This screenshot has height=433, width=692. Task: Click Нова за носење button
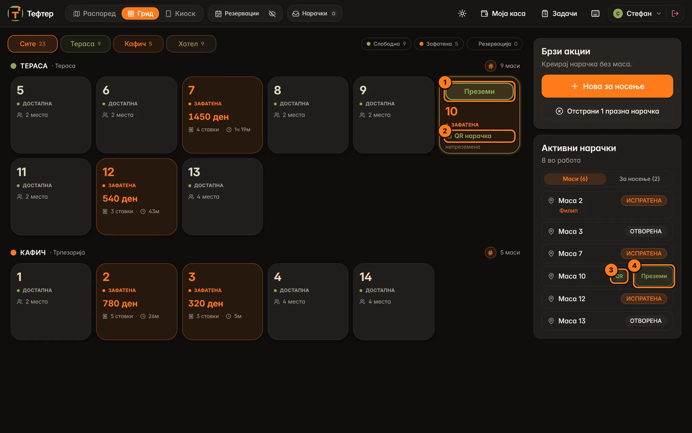(607, 86)
